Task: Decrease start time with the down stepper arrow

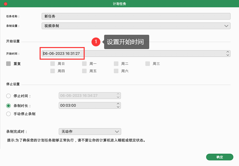Action: point(228,55)
